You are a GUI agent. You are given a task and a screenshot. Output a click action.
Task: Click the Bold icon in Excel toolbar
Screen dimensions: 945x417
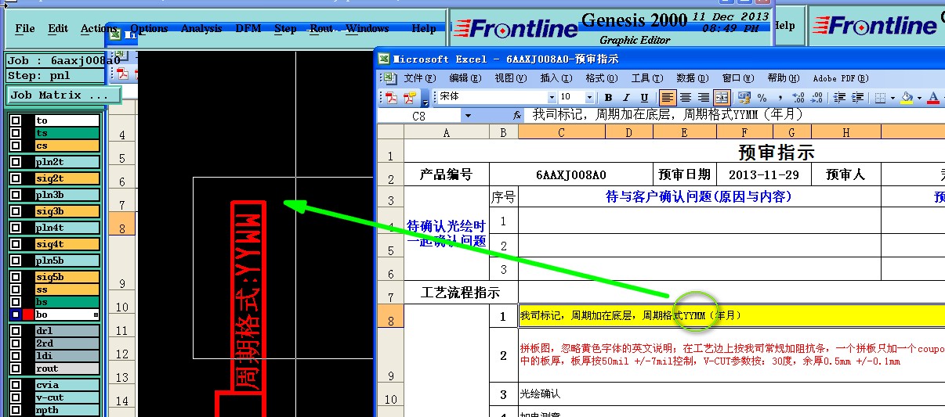pyautogui.click(x=608, y=98)
